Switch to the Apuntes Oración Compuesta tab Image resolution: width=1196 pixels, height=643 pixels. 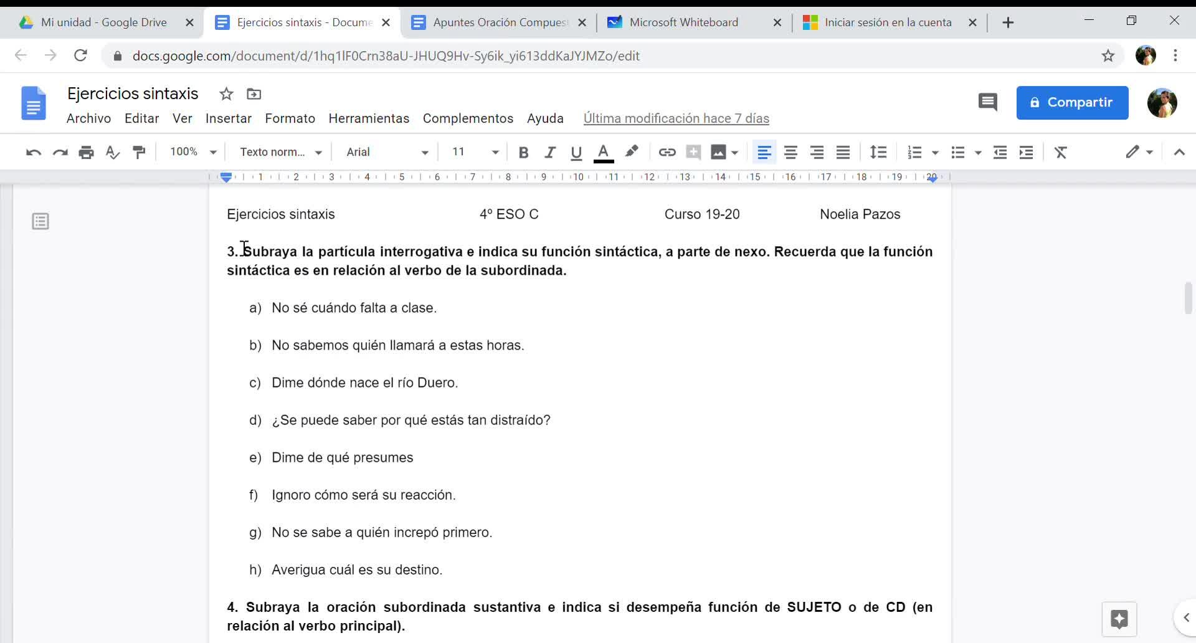(x=499, y=22)
